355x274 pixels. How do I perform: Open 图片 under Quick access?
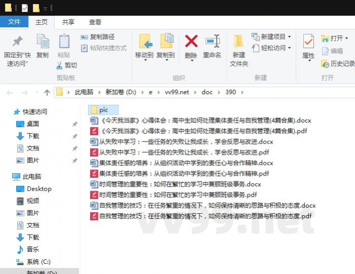27,160
